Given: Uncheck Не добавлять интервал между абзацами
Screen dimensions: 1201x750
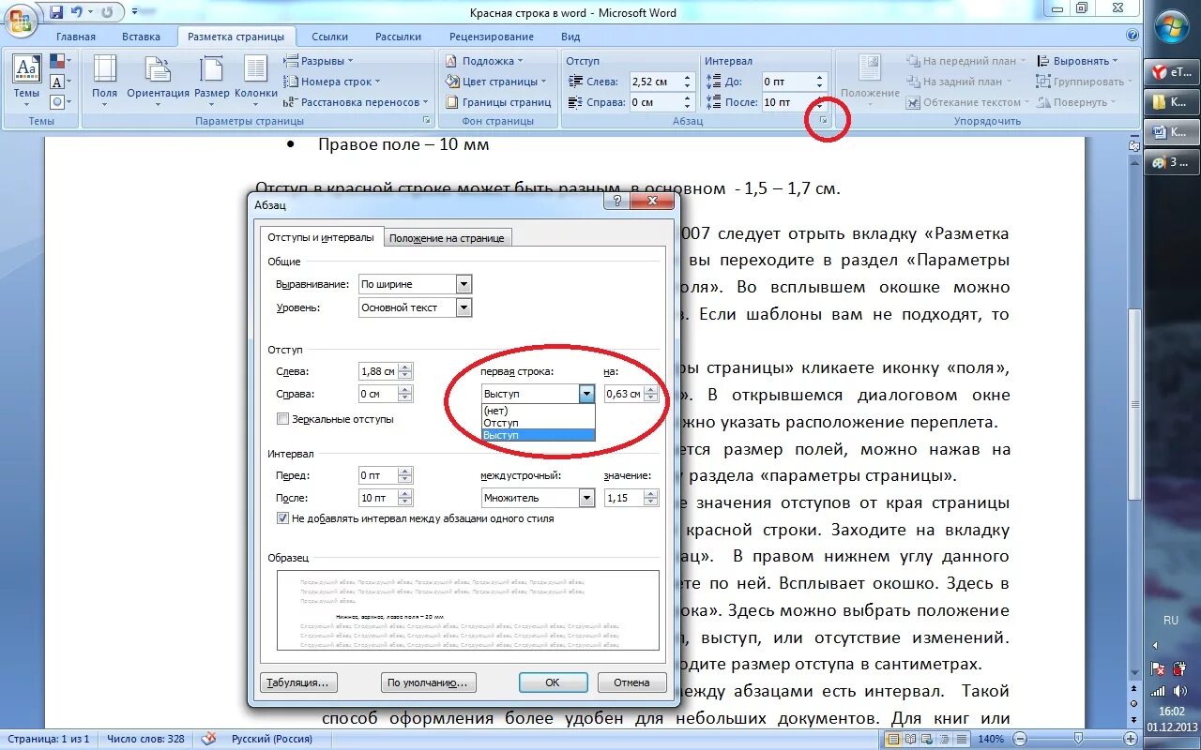Looking at the screenshot, I should pos(283,518).
